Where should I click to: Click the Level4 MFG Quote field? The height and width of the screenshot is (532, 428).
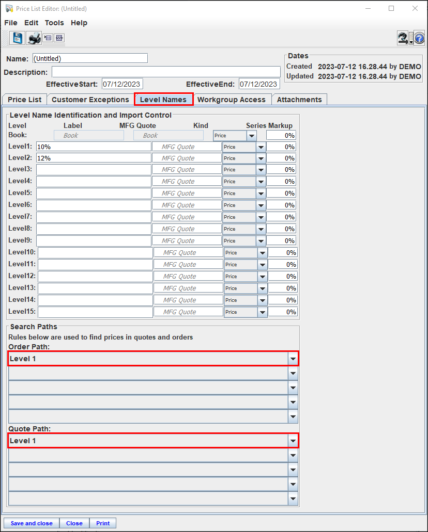coord(187,181)
